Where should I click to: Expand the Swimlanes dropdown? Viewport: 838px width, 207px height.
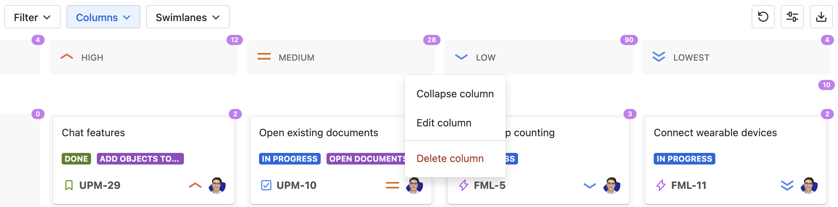point(188,17)
